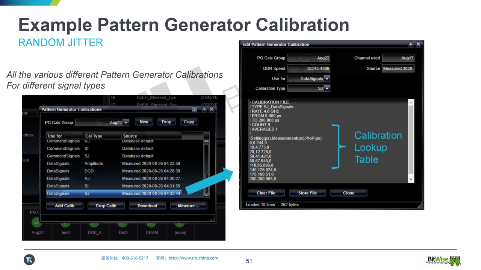Click the Download button
This screenshot has width=481, height=270.
tap(147, 206)
